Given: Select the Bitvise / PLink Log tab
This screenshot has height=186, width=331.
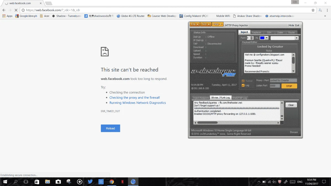Looking at the screenshot, I should click(220, 98).
